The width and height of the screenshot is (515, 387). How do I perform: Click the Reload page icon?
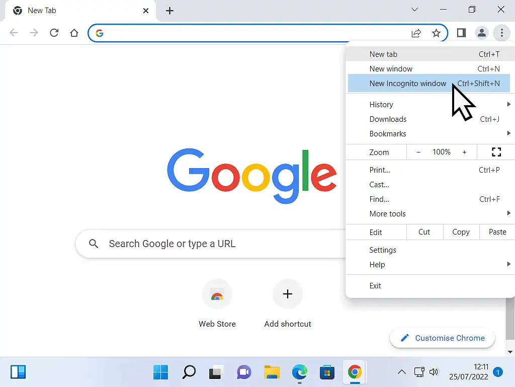click(54, 33)
